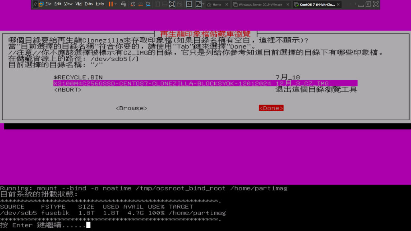Expand the stretch mode dropdown arrow
This screenshot has height=231, width=411.
[x=203, y=4]
